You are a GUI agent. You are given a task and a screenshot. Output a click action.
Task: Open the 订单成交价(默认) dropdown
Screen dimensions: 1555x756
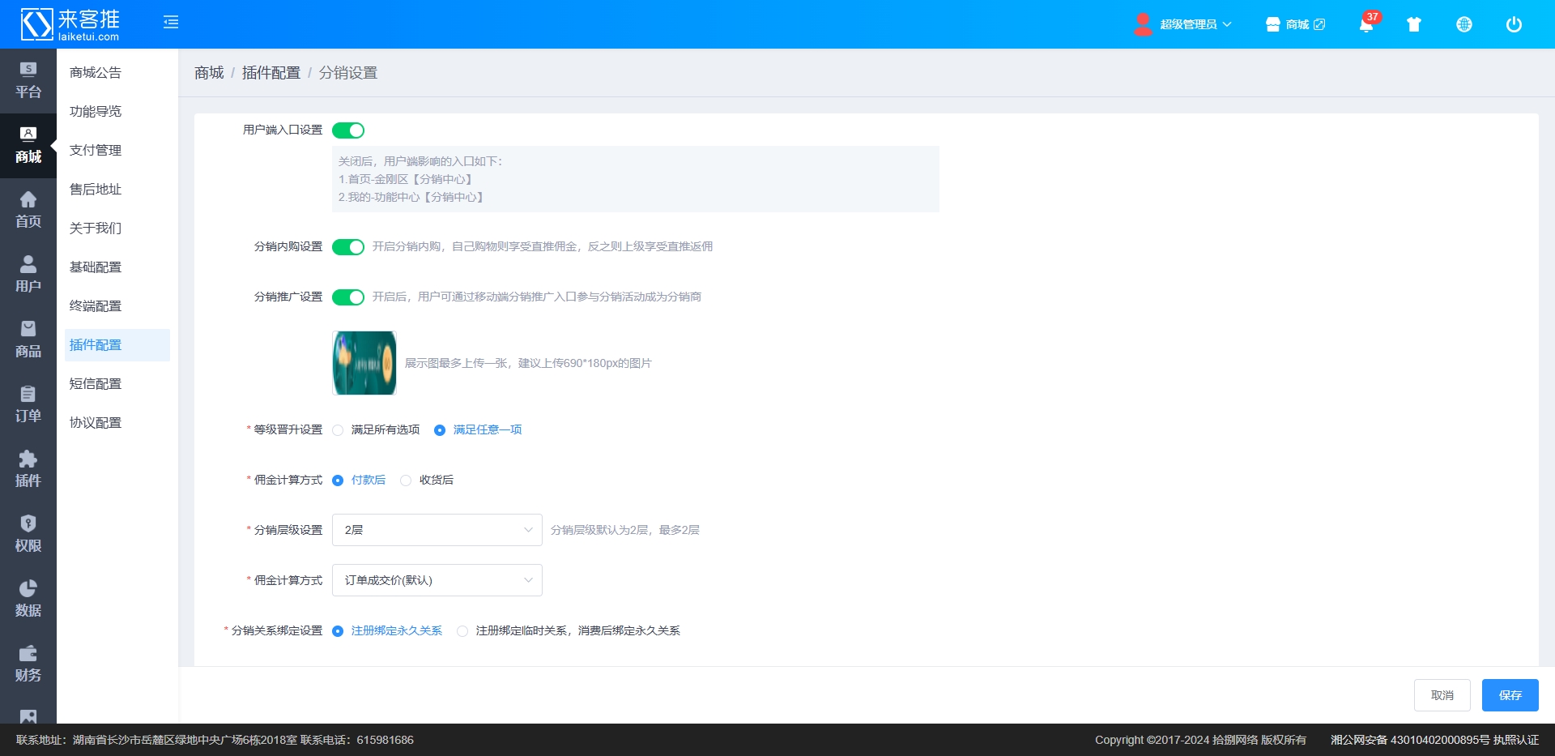tap(437, 580)
